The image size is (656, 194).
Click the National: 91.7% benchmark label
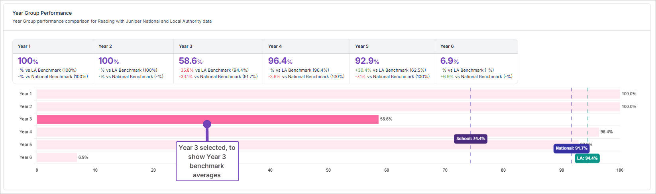point(572,148)
